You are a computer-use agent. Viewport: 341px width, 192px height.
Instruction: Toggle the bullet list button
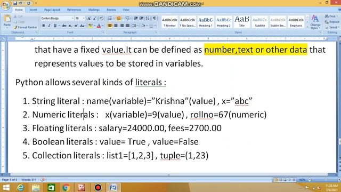pos(110,19)
